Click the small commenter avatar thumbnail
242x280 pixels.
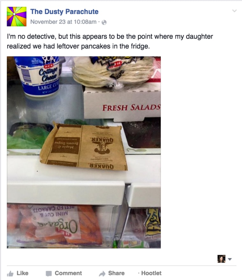(x=221, y=259)
